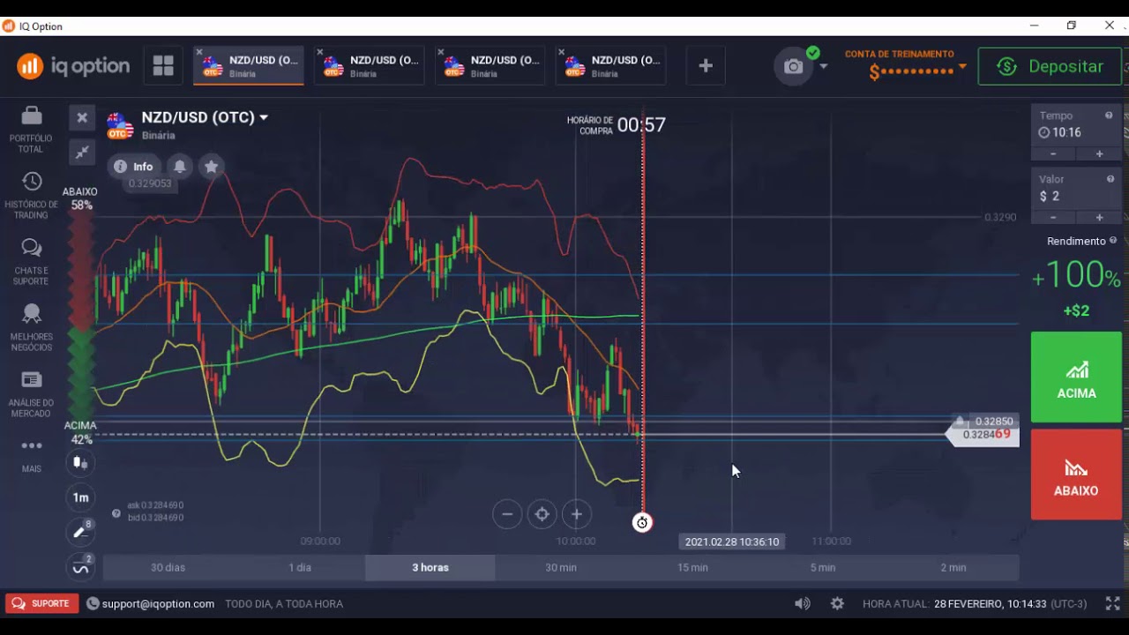The image size is (1129, 635).
Task: Open Histórico de Trading clock icon
Action: (x=31, y=182)
